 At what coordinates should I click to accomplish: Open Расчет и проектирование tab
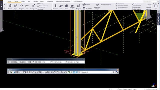coord(63,1)
